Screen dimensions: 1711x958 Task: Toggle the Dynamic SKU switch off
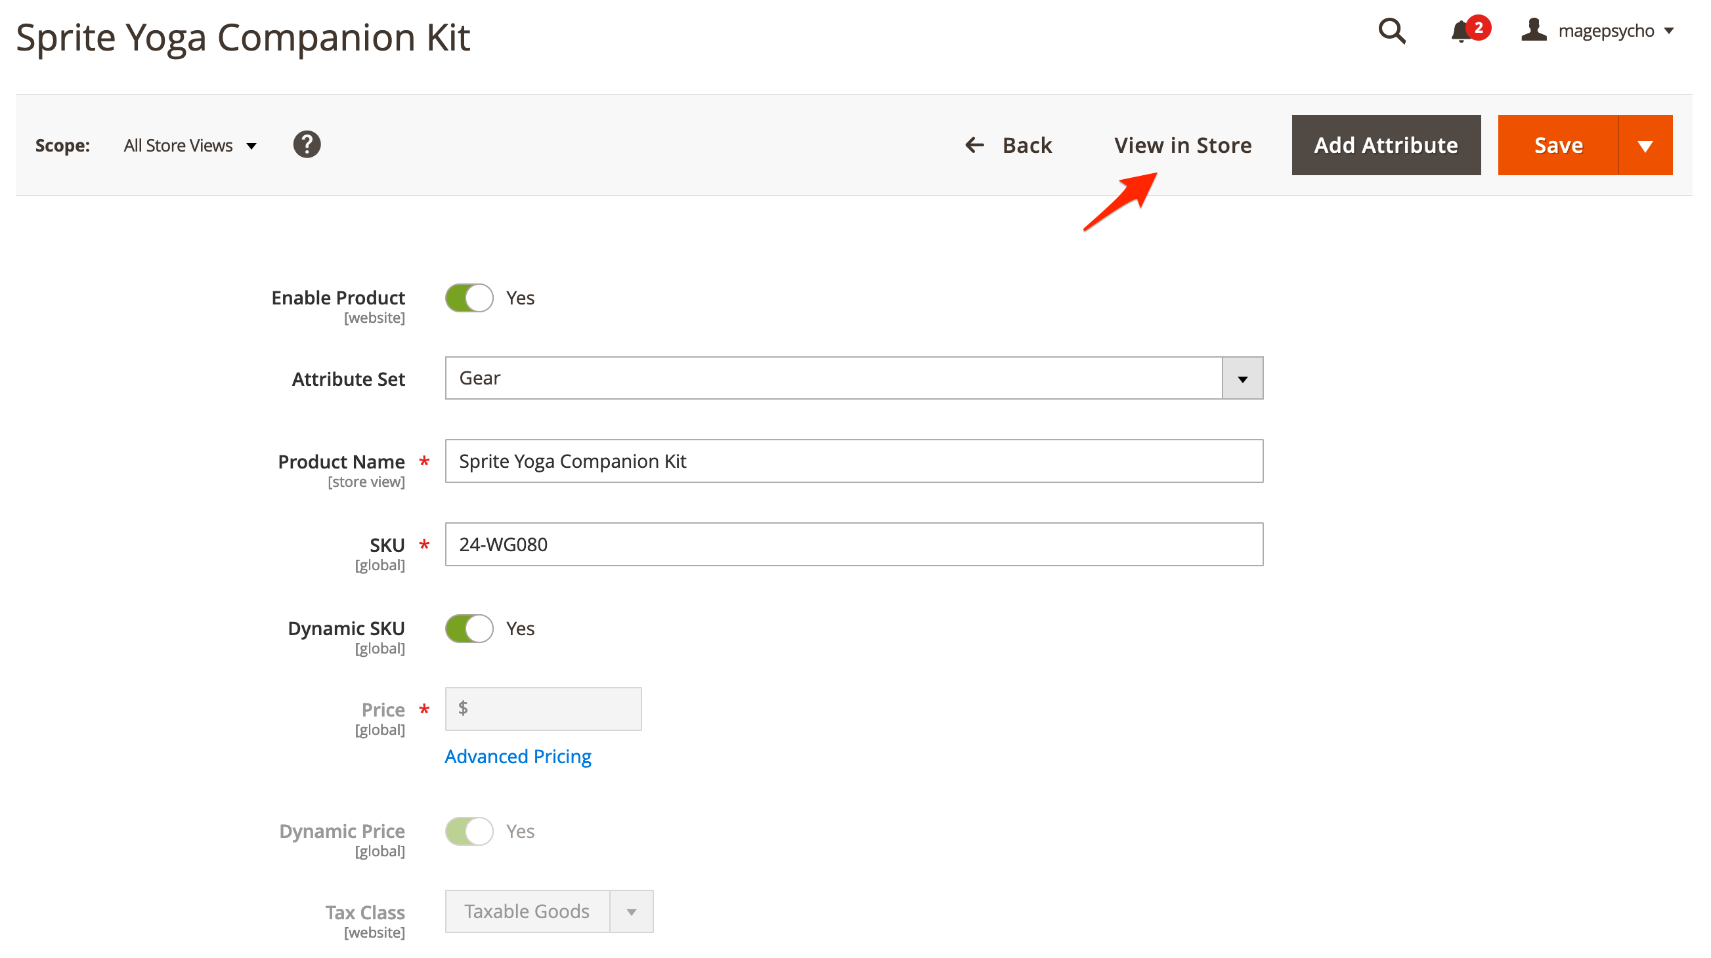[467, 627]
